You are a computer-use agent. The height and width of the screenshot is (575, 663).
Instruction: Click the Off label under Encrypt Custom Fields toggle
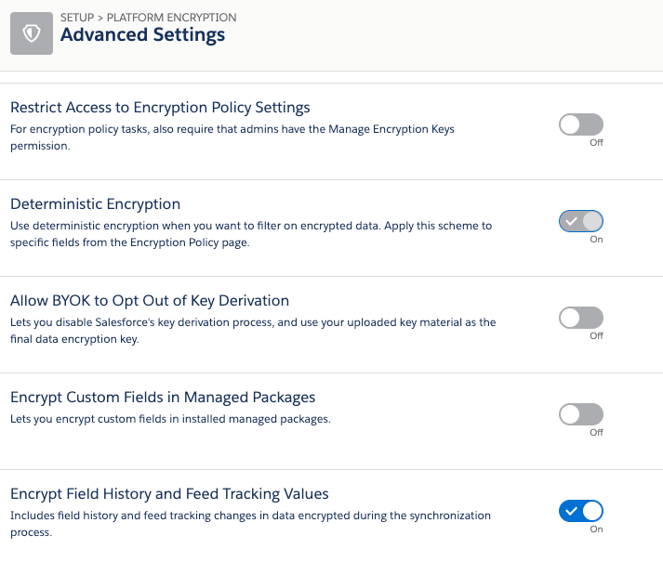click(596, 433)
